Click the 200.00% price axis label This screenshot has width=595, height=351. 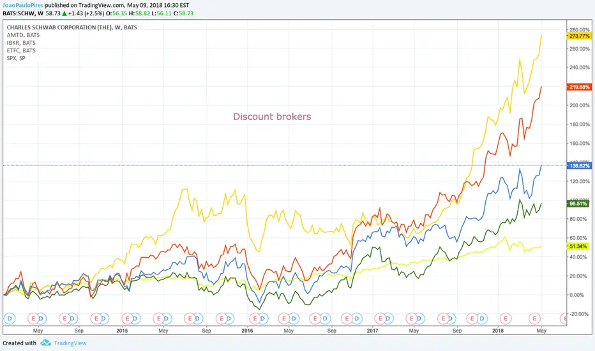pyautogui.click(x=580, y=105)
